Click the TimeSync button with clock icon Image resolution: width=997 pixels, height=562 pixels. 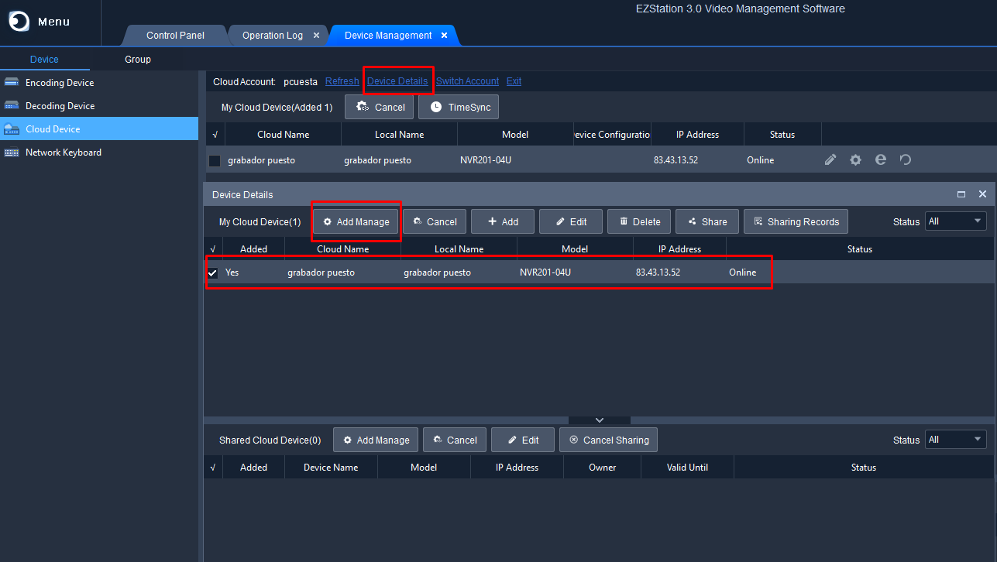(x=458, y=107)
